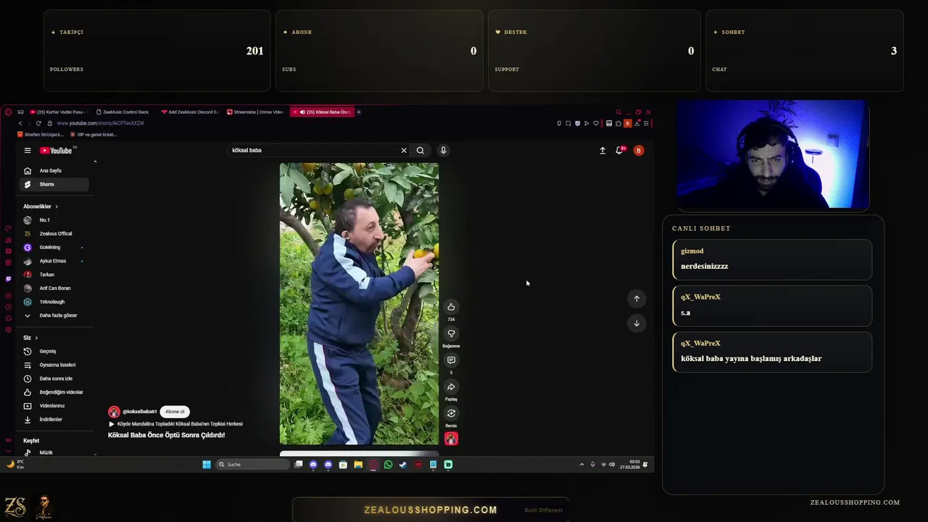
Task: Open Steam from the Windows taskbar
Action: tap(403, 465)
